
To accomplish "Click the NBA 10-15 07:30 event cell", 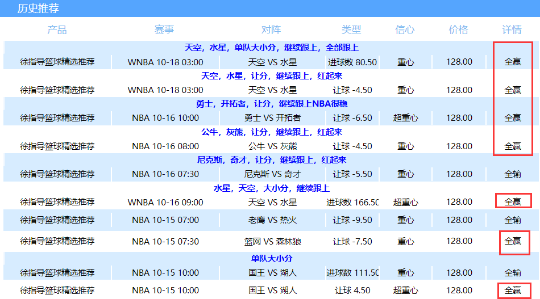I will click(x=165, y=242).
